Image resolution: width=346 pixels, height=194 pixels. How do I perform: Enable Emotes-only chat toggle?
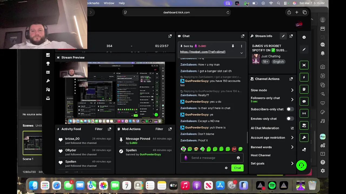click(290, 119)
